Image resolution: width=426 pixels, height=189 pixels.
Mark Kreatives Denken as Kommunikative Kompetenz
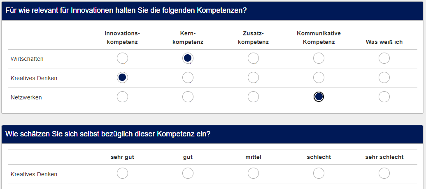coord(319,77)
